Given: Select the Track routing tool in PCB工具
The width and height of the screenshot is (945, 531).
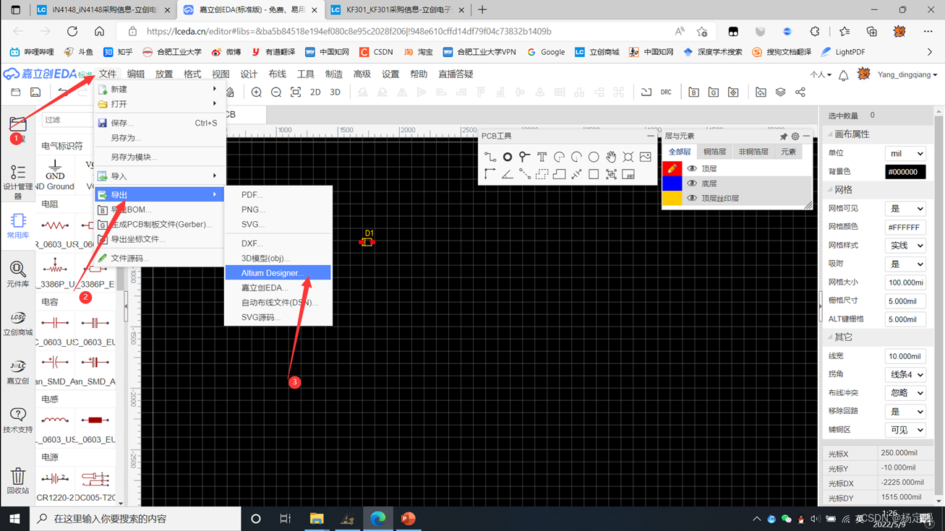Looking at the screenshot, I should click(490, 157).
